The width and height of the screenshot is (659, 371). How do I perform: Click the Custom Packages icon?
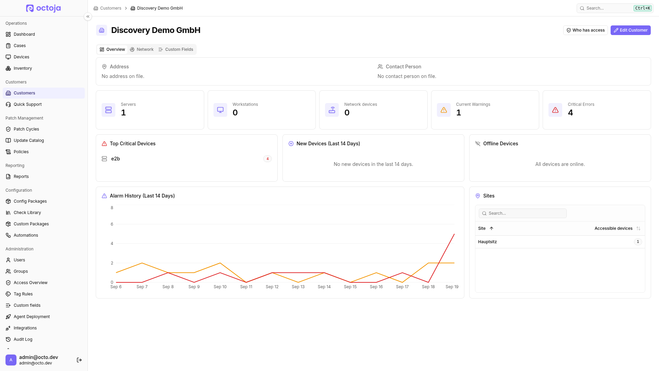click(8, 224)
